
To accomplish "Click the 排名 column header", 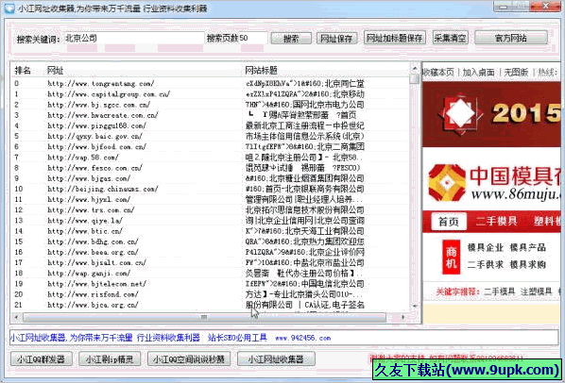I will [x=23, y=71].
